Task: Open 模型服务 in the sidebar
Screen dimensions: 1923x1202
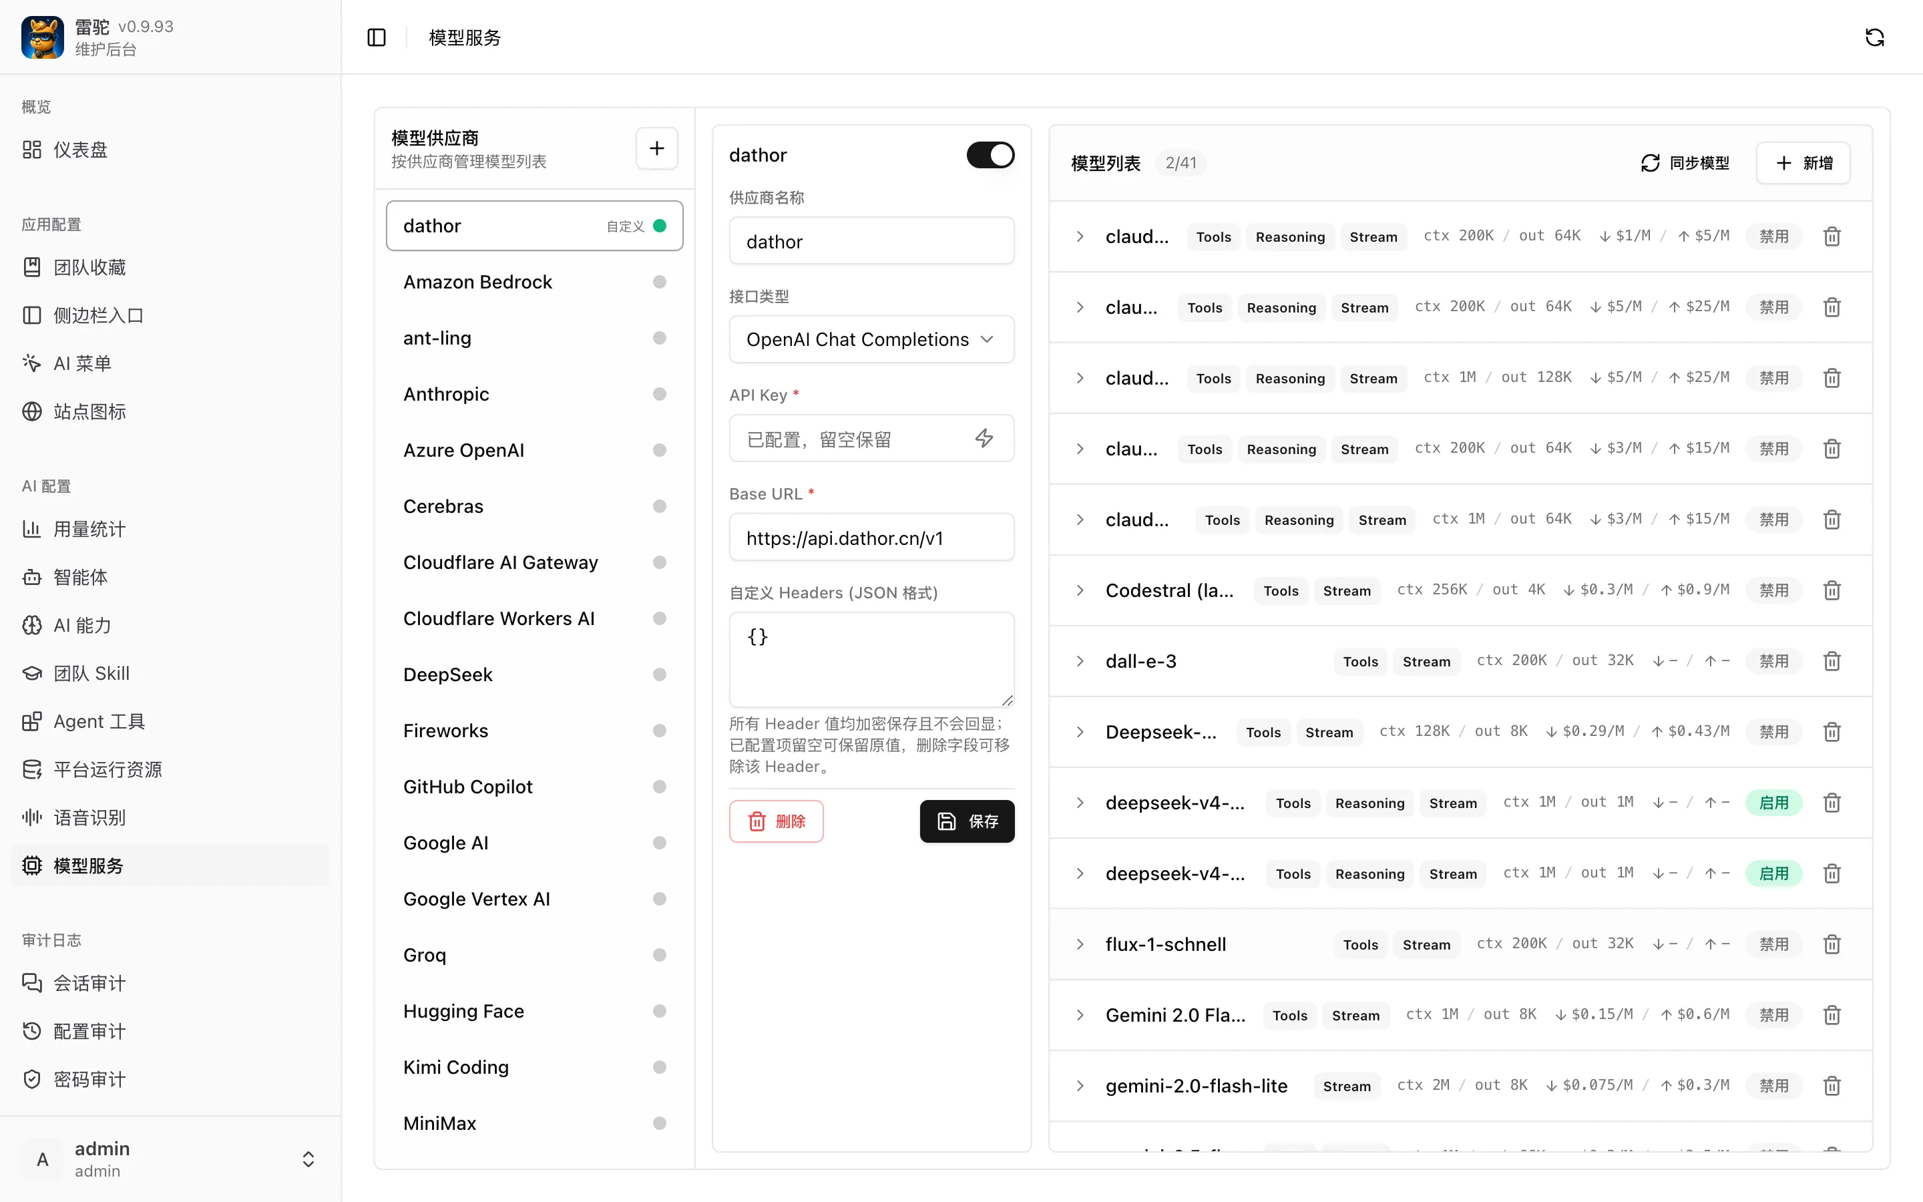Action: 170,865
